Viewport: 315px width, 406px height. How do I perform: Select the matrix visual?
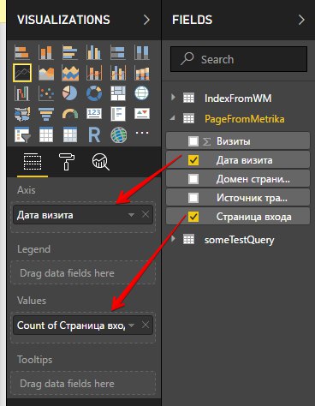[x=70, y=134]
